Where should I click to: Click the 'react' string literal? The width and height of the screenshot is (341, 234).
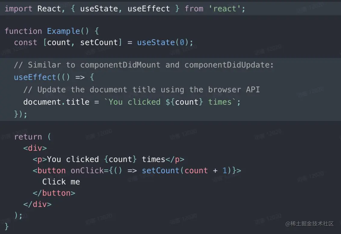pos(225,9)
